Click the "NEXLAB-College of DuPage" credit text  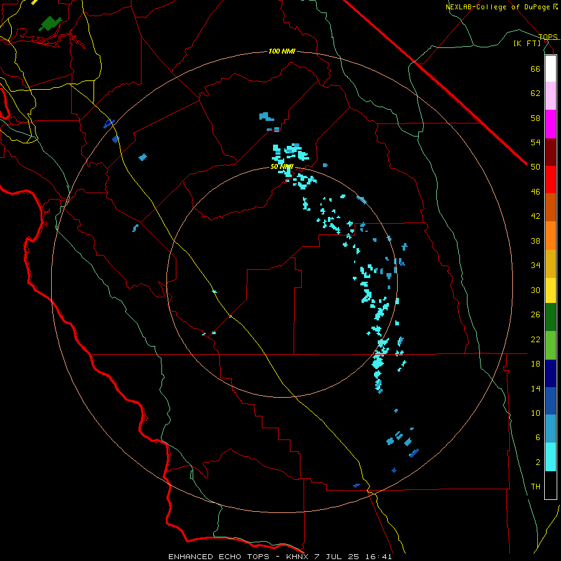pyautogui.click(x=497, y=7)
